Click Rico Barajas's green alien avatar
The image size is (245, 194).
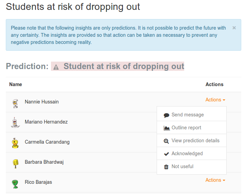click(15, 184)
